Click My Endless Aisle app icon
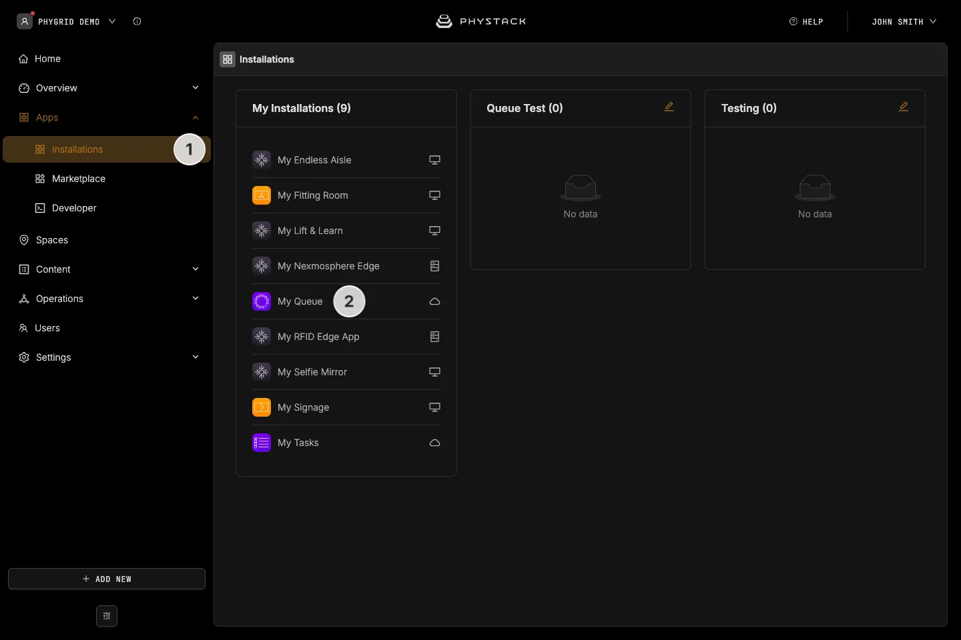The width and height of the screenshot is (961, 640). pyautogui.click(x=262, y=160)
